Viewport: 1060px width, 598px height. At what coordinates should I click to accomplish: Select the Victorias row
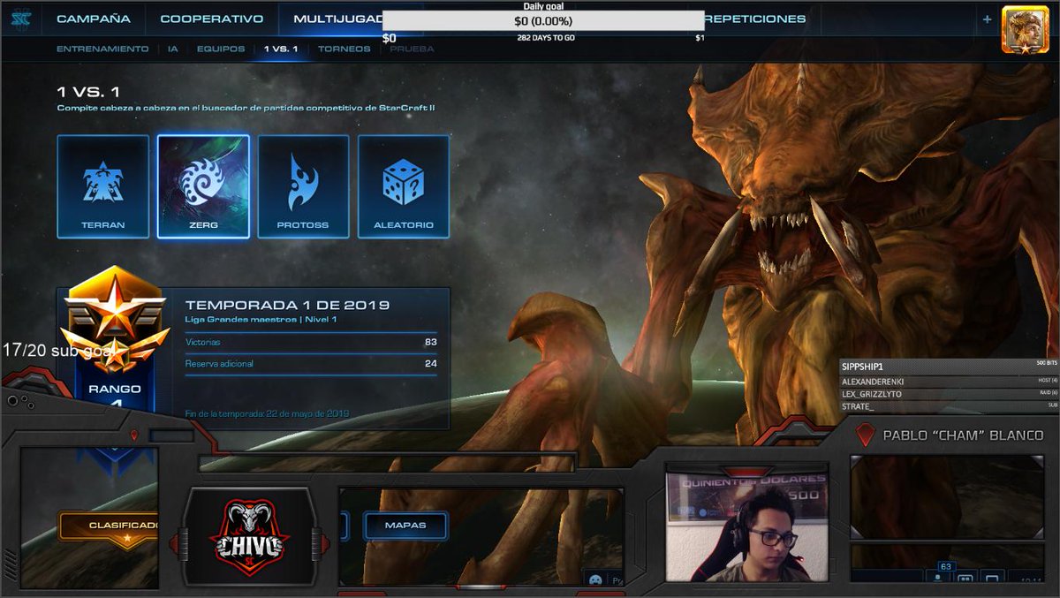(311, 342)
